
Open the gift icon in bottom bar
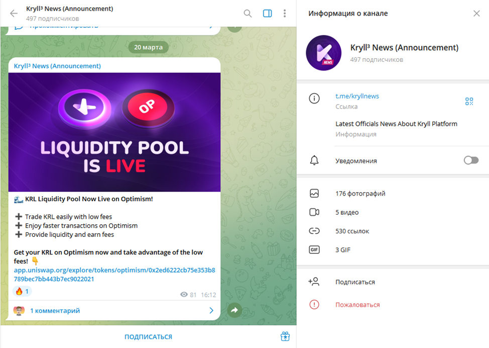285,336
